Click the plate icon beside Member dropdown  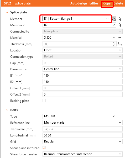pos(114,19)
